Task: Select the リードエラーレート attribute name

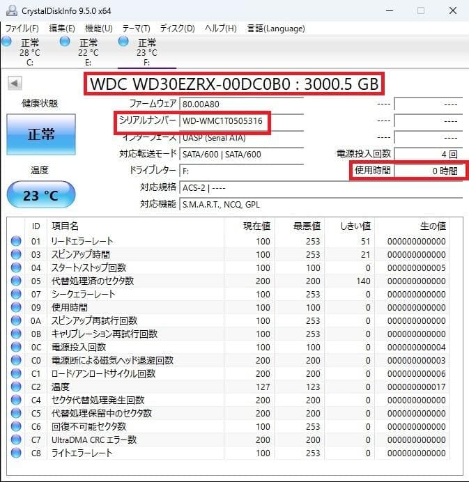Action: point(82,241)
